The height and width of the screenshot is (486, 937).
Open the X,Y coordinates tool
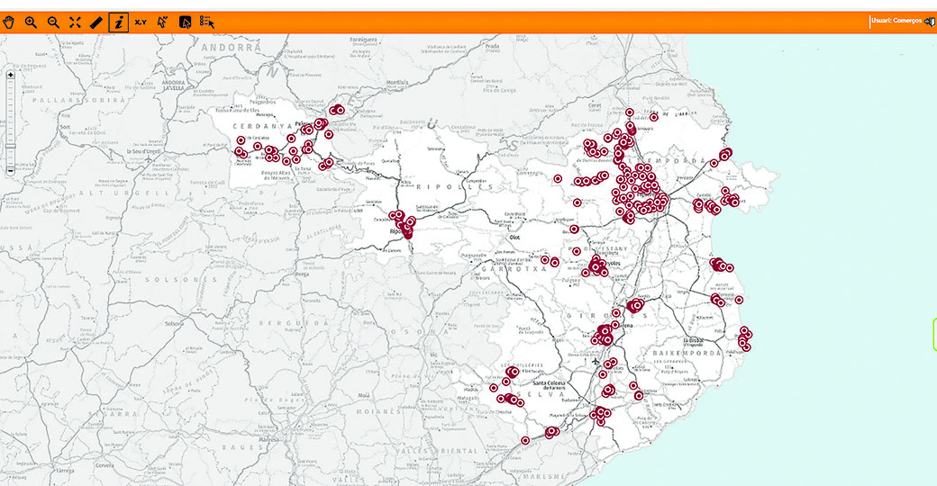click(141, 22)
